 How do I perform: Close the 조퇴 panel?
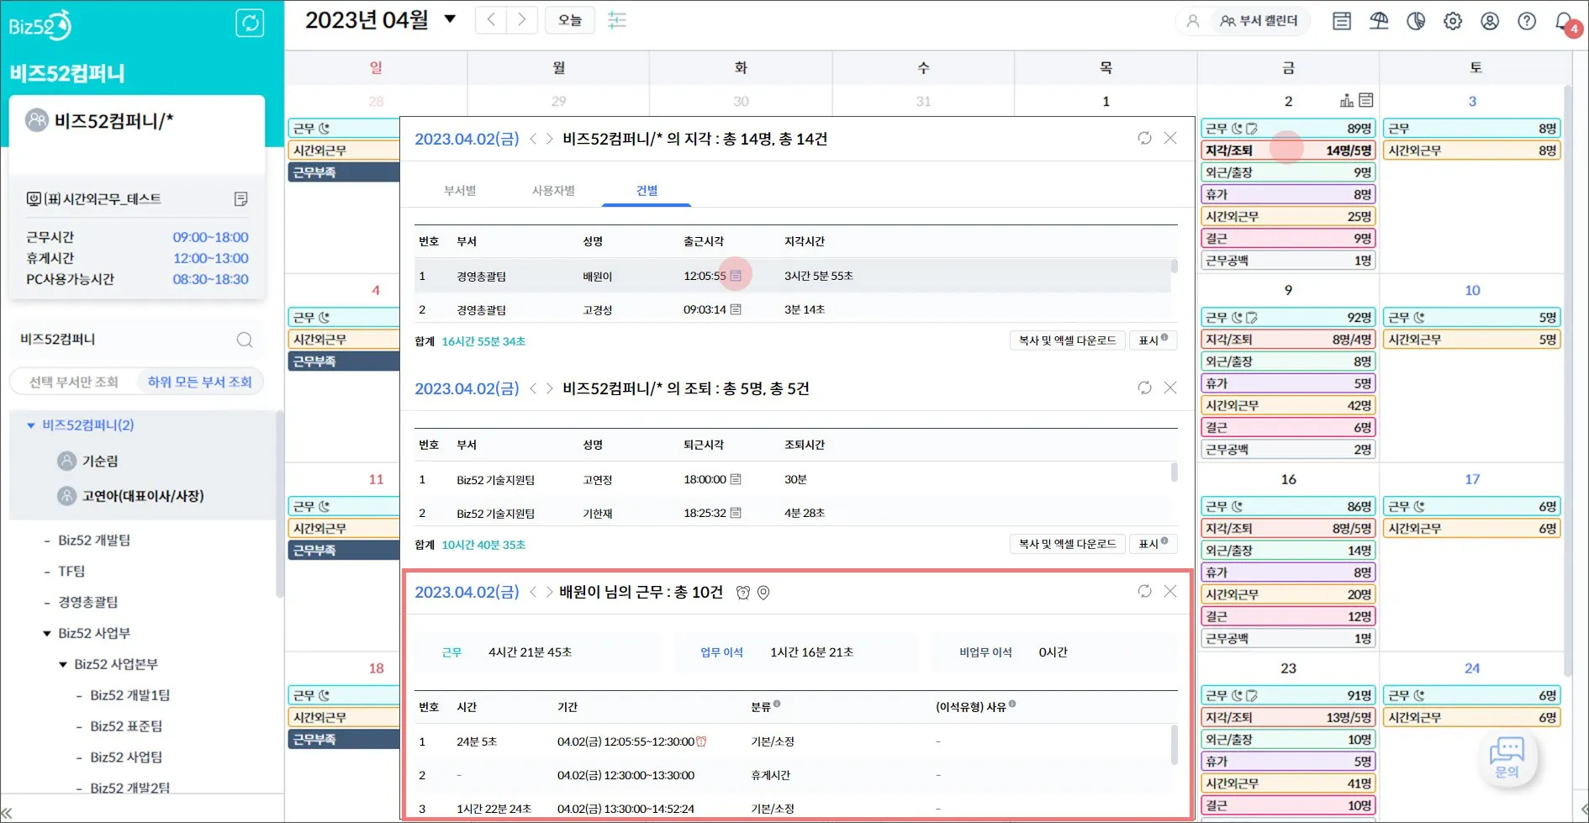pyautogui.click(x=1170, y=388)
